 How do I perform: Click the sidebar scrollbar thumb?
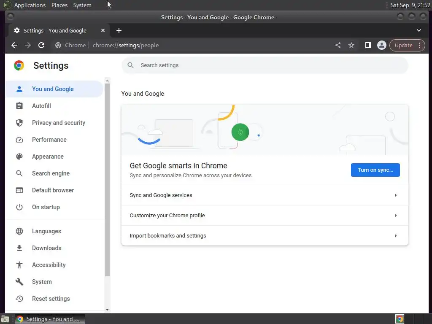[108, 180]
